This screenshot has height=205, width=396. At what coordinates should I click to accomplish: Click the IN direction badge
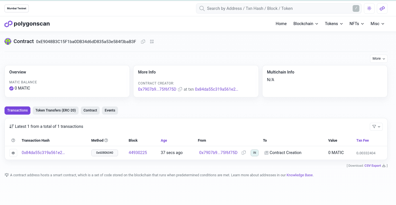click(x=254, y=153)
